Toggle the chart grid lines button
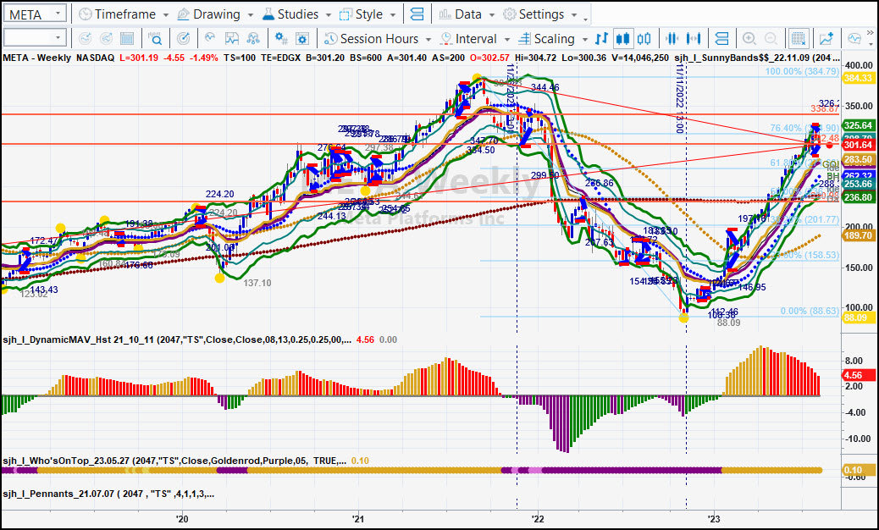Screen dimensions: 879x530 click(798, 39)
